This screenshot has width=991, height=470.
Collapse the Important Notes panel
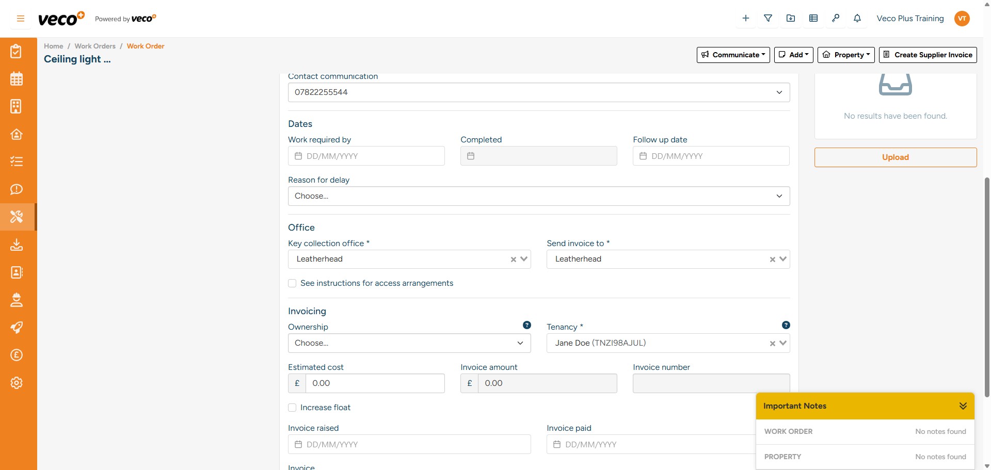[x=963, y=406]
